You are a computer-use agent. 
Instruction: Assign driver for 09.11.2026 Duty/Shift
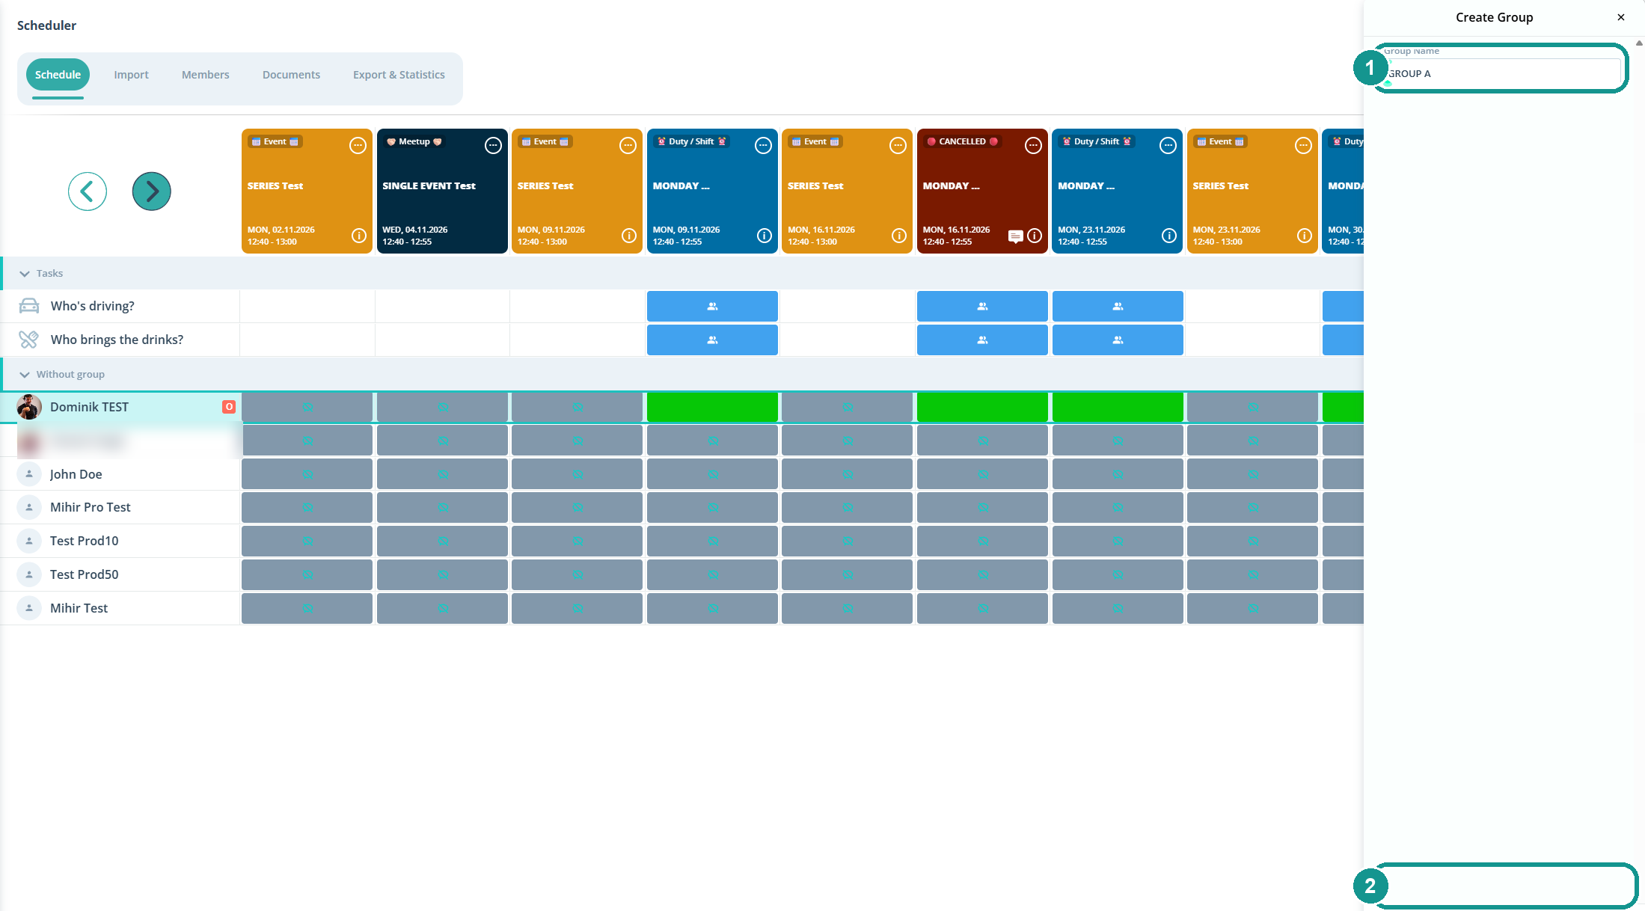point(712,306)
